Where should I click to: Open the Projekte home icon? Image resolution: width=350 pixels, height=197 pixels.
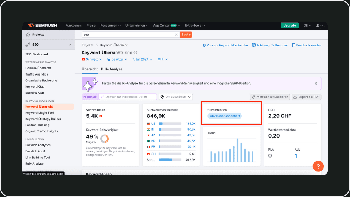pyautogui.click(x=28, y=35)
